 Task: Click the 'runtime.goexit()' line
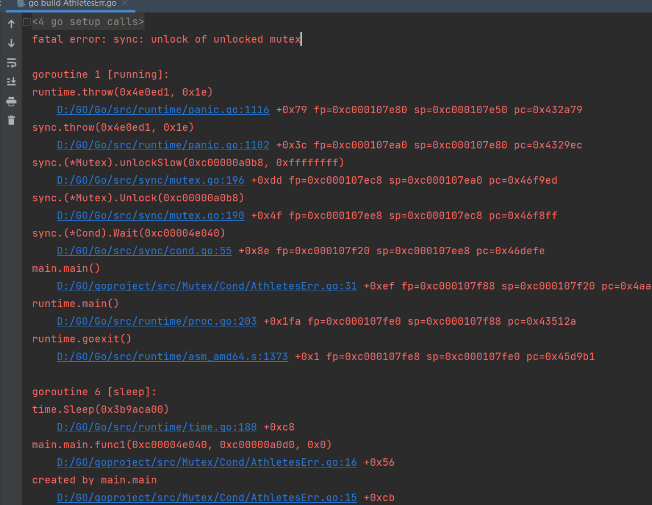(81, 339)
